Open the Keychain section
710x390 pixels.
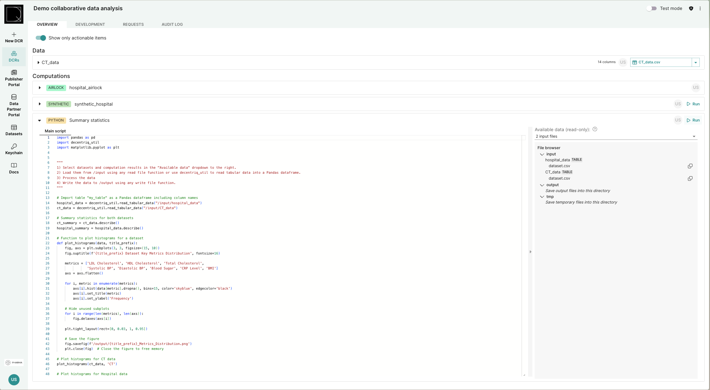tap(14, 149)
